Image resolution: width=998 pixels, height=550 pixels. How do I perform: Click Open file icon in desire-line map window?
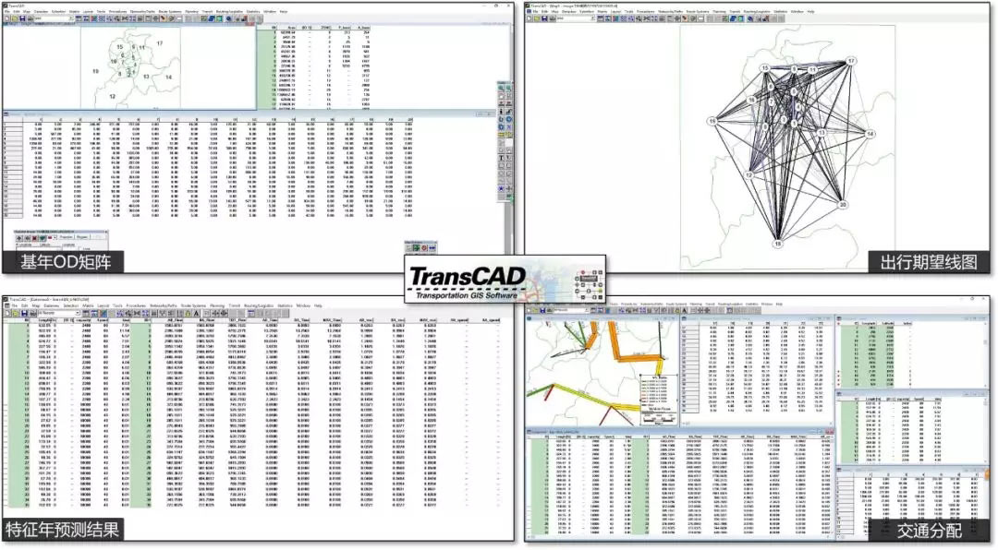pos(537,19)
